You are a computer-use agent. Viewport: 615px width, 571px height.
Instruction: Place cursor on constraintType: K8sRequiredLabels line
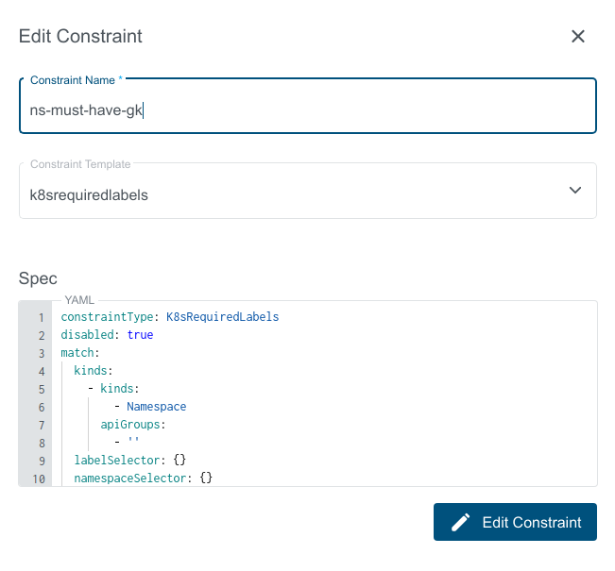(x=170, y=317)
